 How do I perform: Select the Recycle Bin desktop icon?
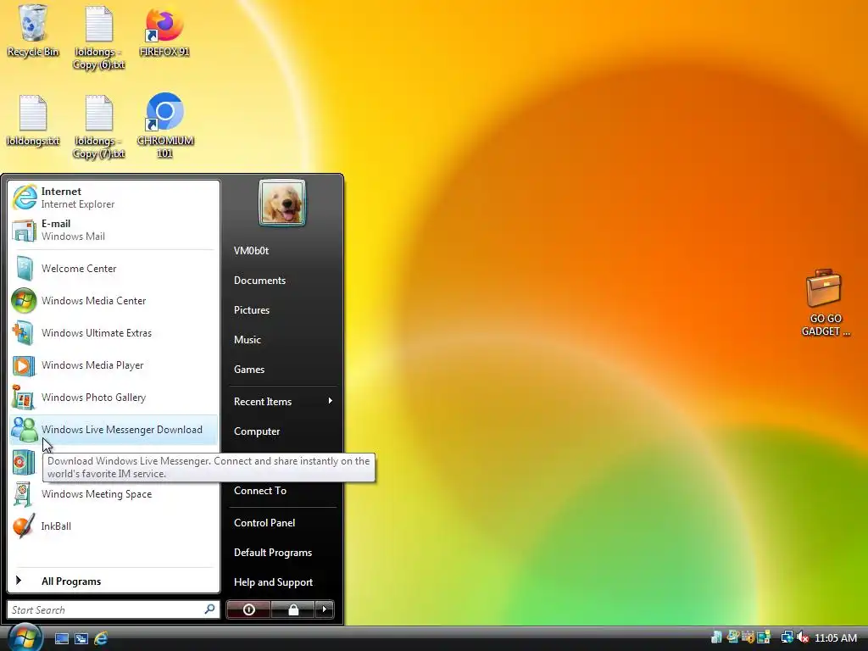tap(33, 31)
